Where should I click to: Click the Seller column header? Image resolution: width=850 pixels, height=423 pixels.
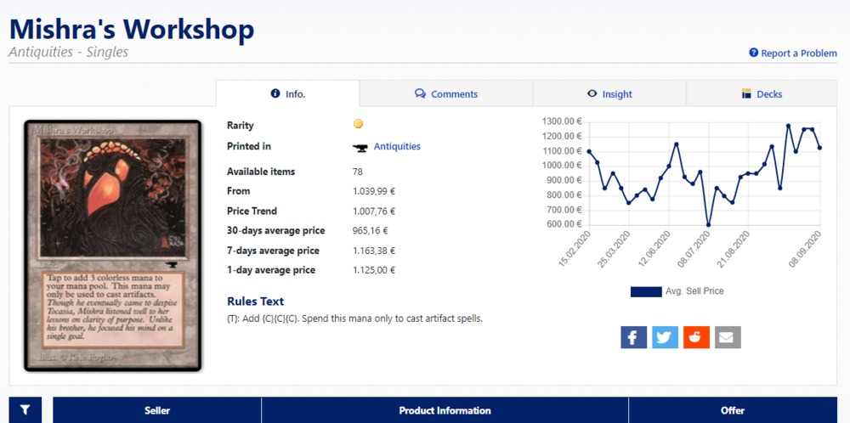pos(156,410)
